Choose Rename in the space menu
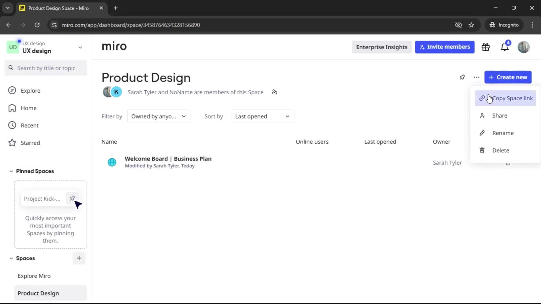Screen dimensions: 541x304 point(505,133)
